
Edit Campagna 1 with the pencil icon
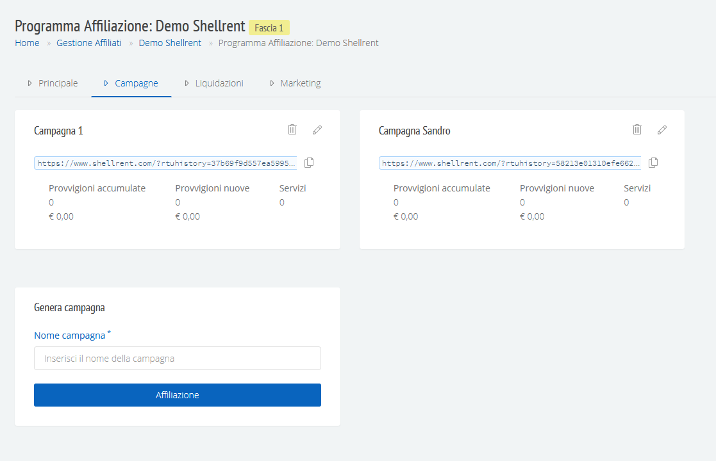pos(317,130)
